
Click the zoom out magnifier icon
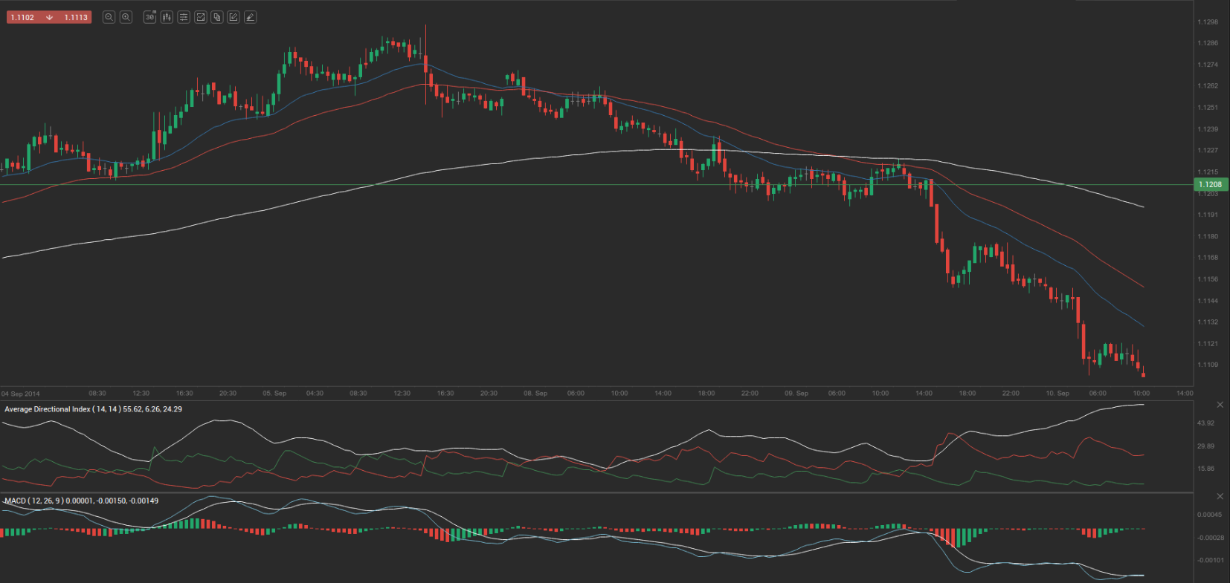point(109,17)
